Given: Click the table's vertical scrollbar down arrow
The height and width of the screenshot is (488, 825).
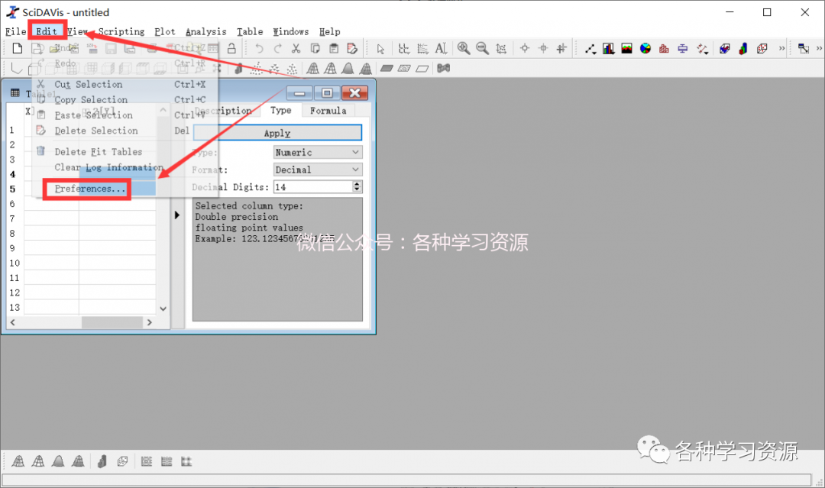Looking at the screenshot, I should coord(163,309).
